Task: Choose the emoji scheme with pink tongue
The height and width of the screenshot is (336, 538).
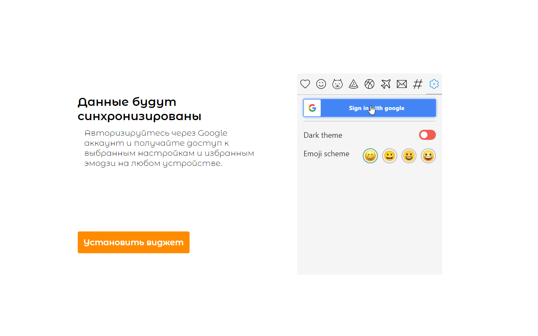Action: 390,156
